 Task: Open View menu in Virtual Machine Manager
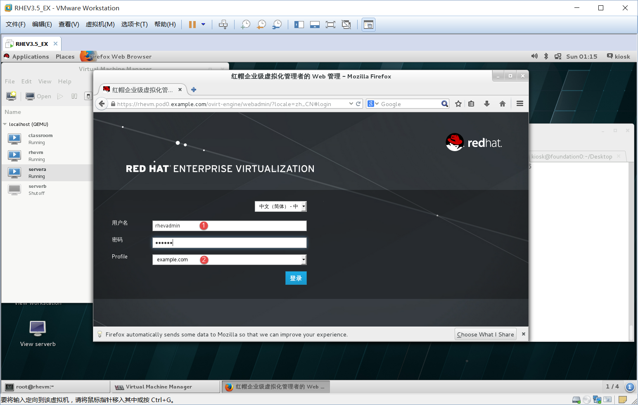tap(45, 81)
